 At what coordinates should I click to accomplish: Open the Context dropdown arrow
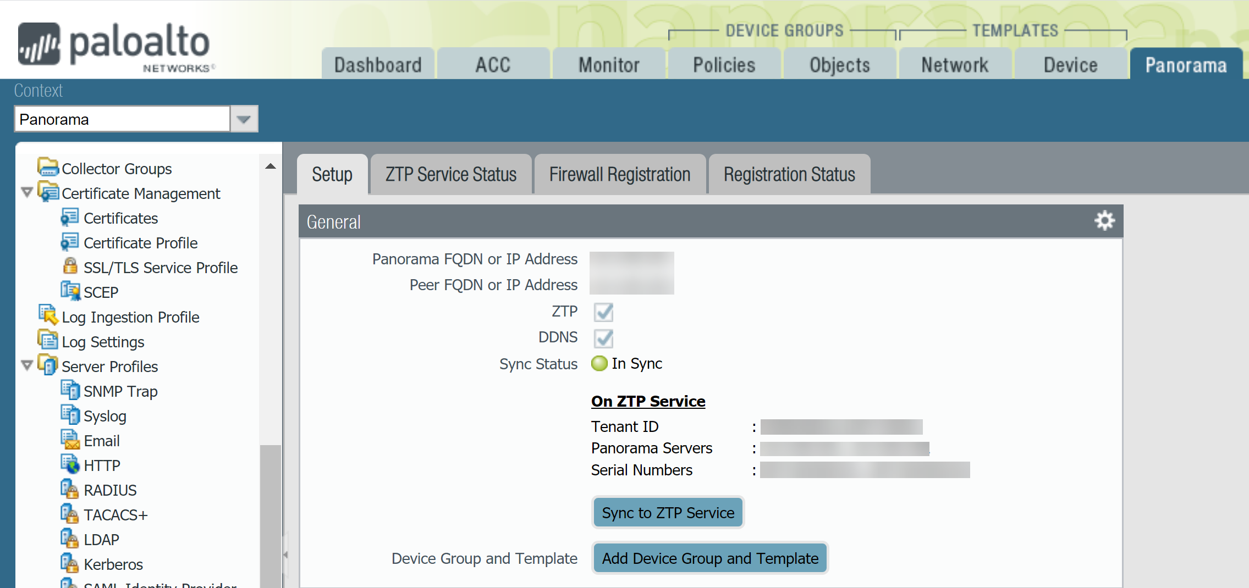click(244, 119)
